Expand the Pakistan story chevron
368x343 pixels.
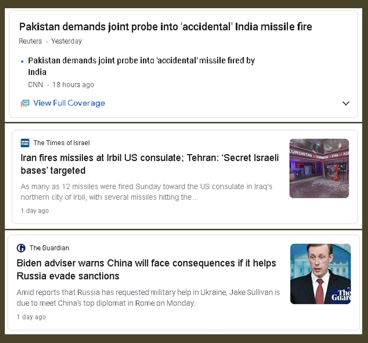click(x=346, y=103)
